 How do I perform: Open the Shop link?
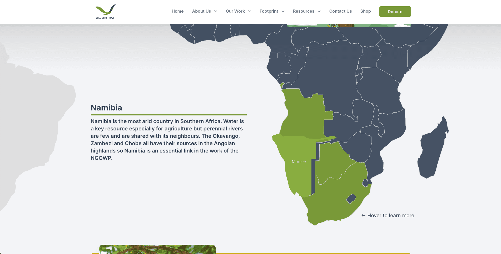(x=365, y=11)
